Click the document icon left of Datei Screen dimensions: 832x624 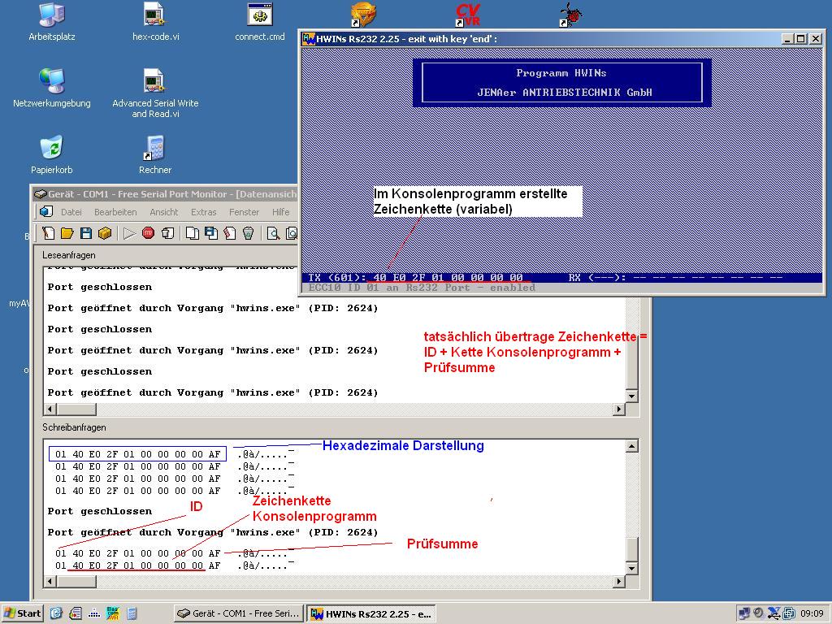[x=46, y=211]
